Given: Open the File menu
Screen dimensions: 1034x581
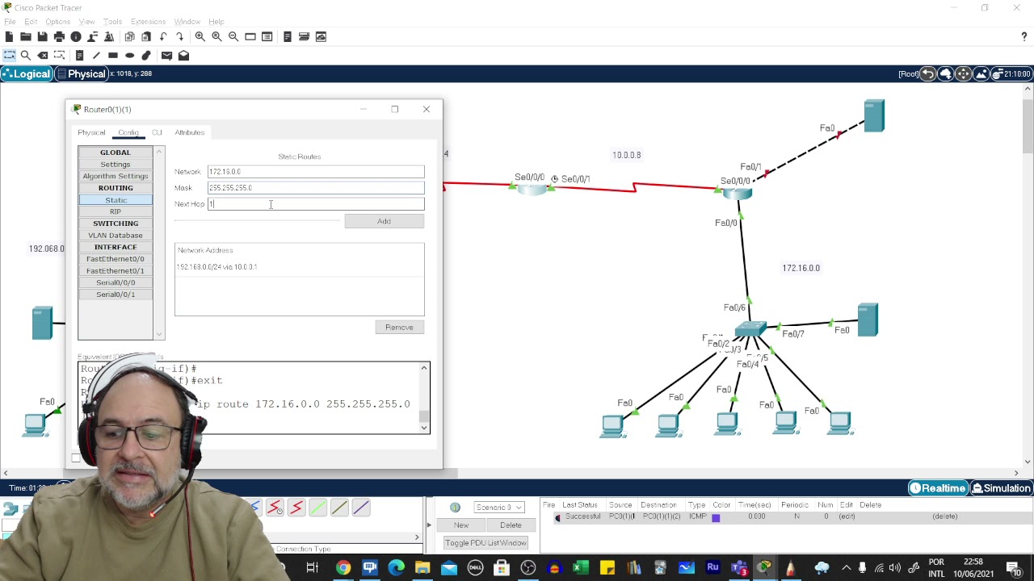Looking at the screenshot, I should [x=10, y=22].
